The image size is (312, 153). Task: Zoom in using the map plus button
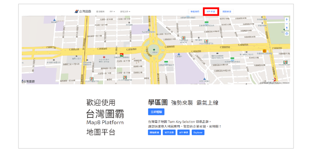[x=287, y=19]
